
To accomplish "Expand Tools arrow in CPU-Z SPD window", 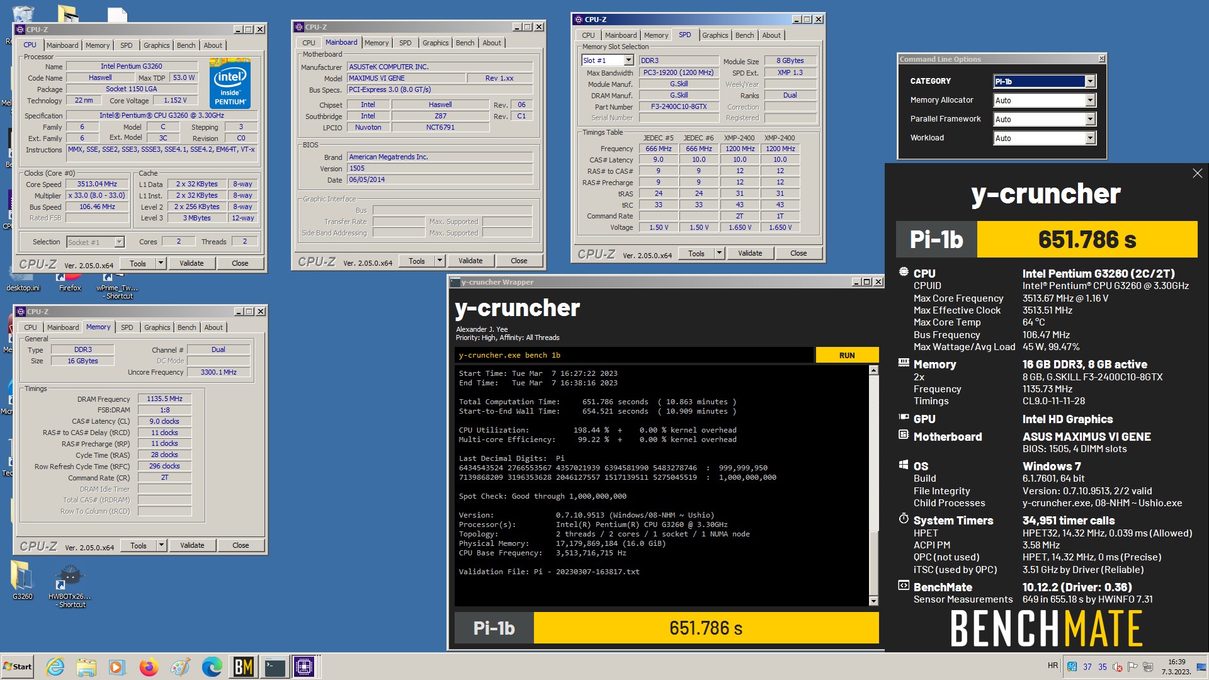I will 719,253.
